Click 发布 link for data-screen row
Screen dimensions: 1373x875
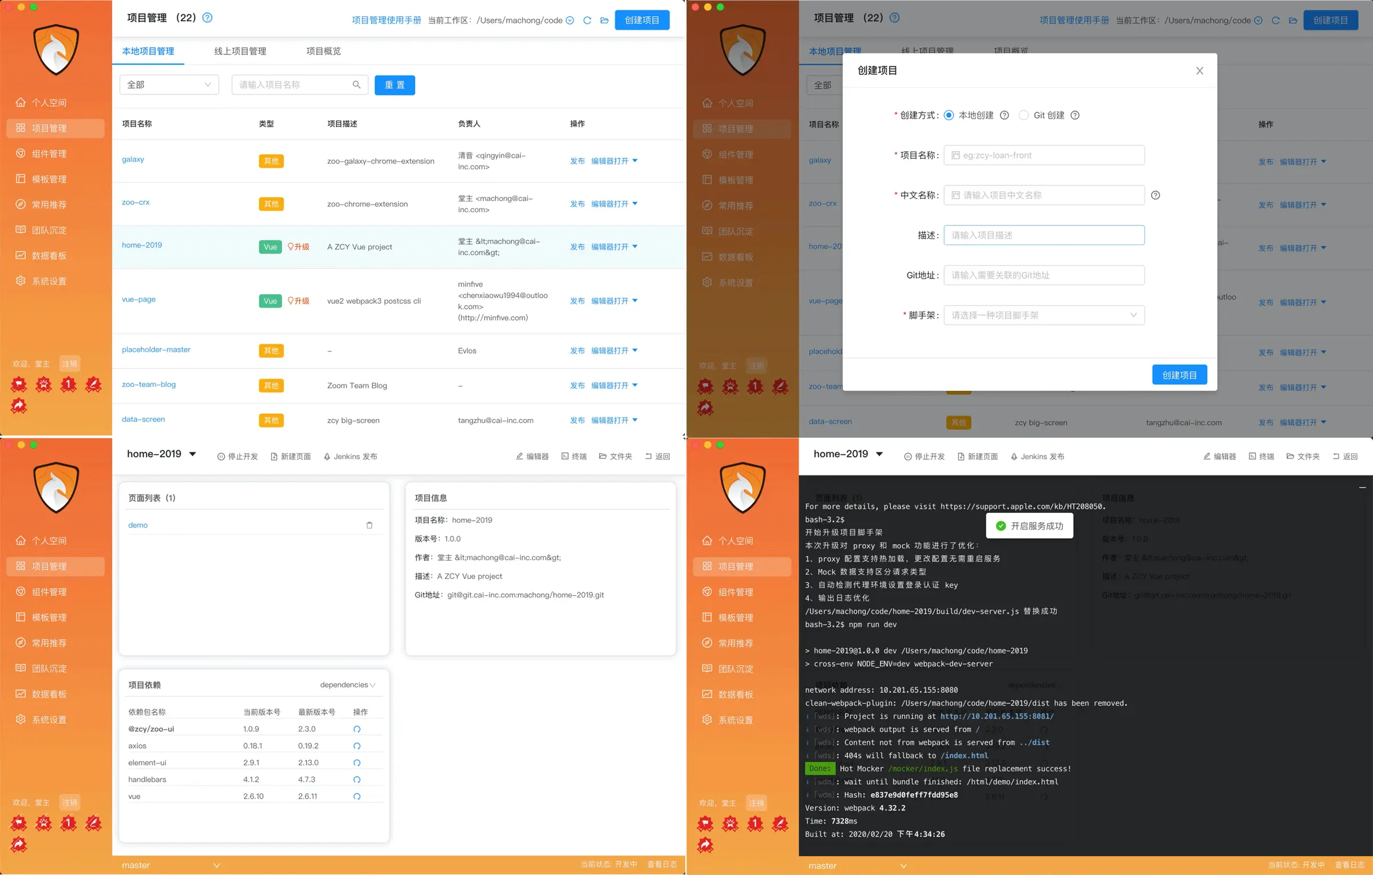(x=577, y=420)
